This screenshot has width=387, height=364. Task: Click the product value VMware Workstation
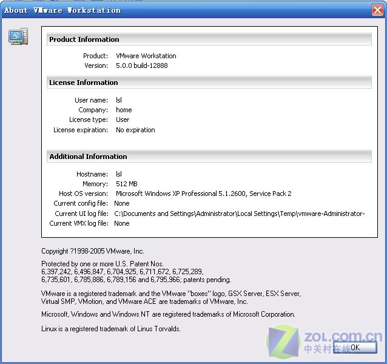pyautogui.click(x=146, y=56)
